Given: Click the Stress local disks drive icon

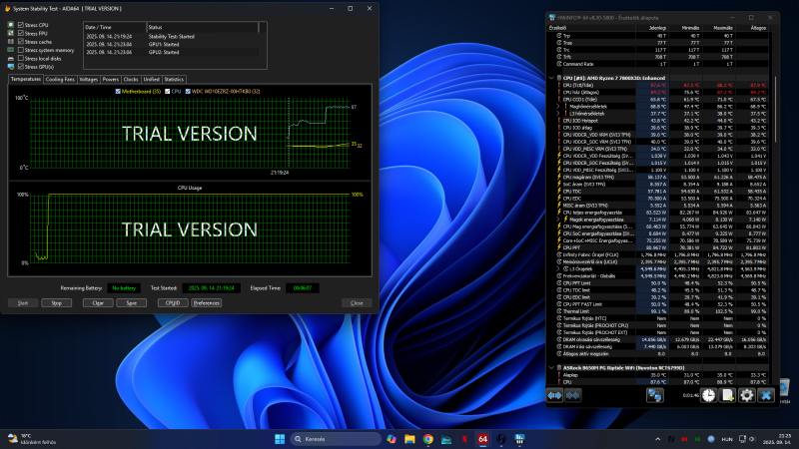Looking at the screenshot, I should [11, 59].
